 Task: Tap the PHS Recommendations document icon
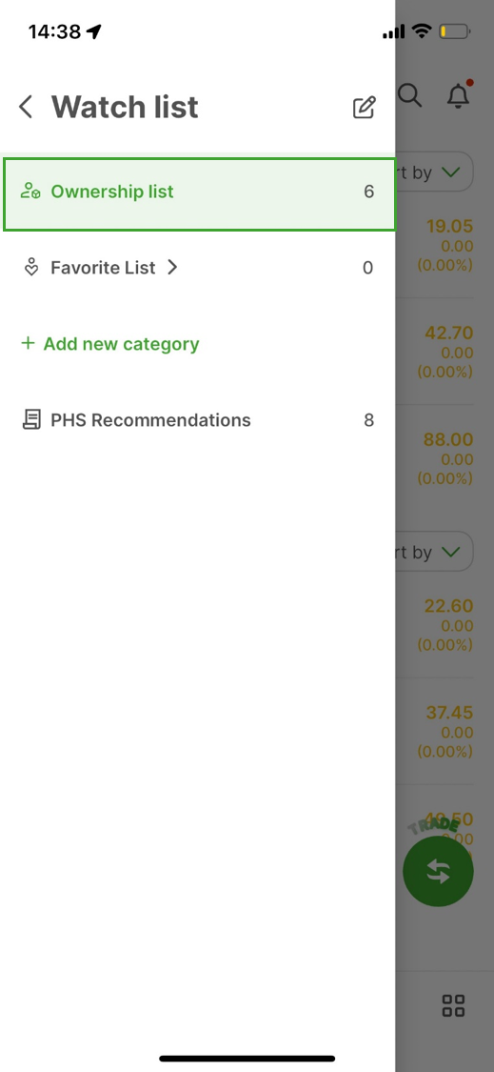click(x=30, y=420)
